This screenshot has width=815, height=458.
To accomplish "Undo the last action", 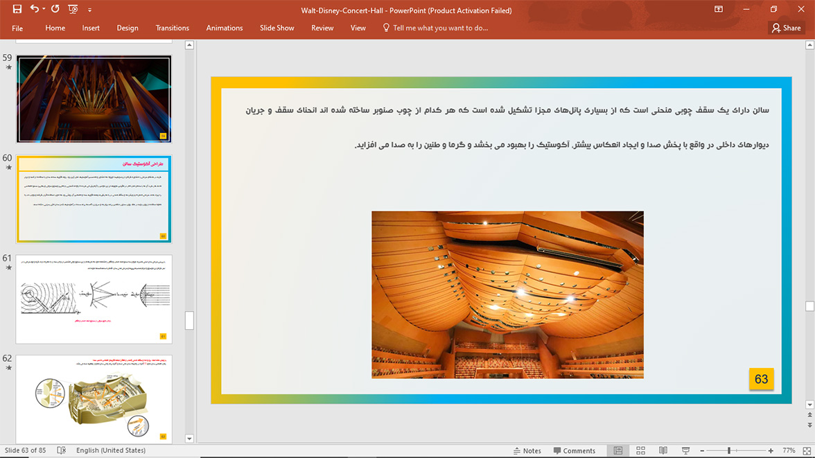I will coord(35,9).
